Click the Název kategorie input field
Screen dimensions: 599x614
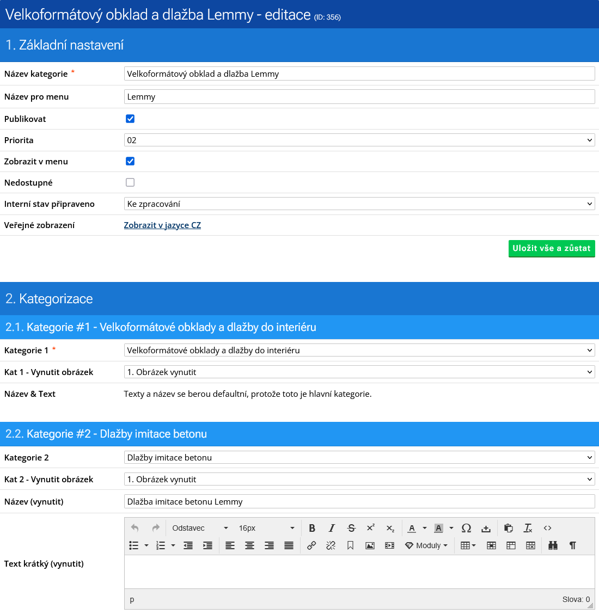pyautogui.click(x=359, y=73)
